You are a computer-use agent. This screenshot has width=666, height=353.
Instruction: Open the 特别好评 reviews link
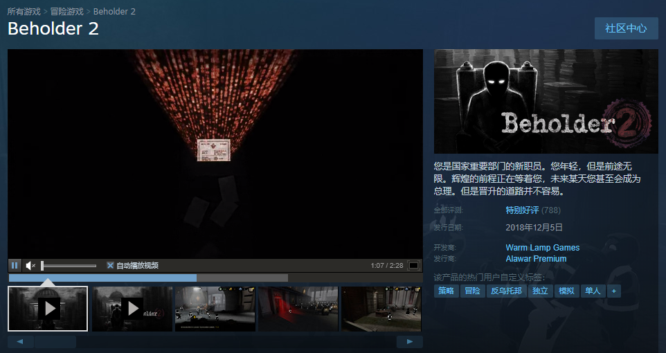click(522, 210)
